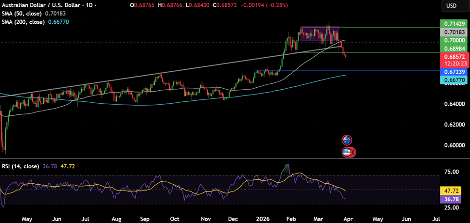The height and width of the screenshot is (223, 470).
Task: Click the red 0.68572 current price label
Action: coord(453,57)
